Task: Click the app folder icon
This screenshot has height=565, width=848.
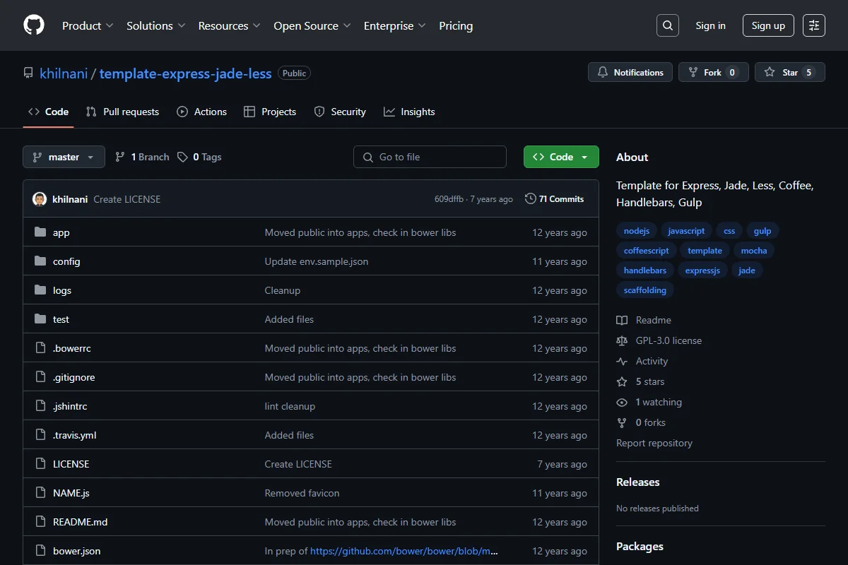Action: click(40, 232)
